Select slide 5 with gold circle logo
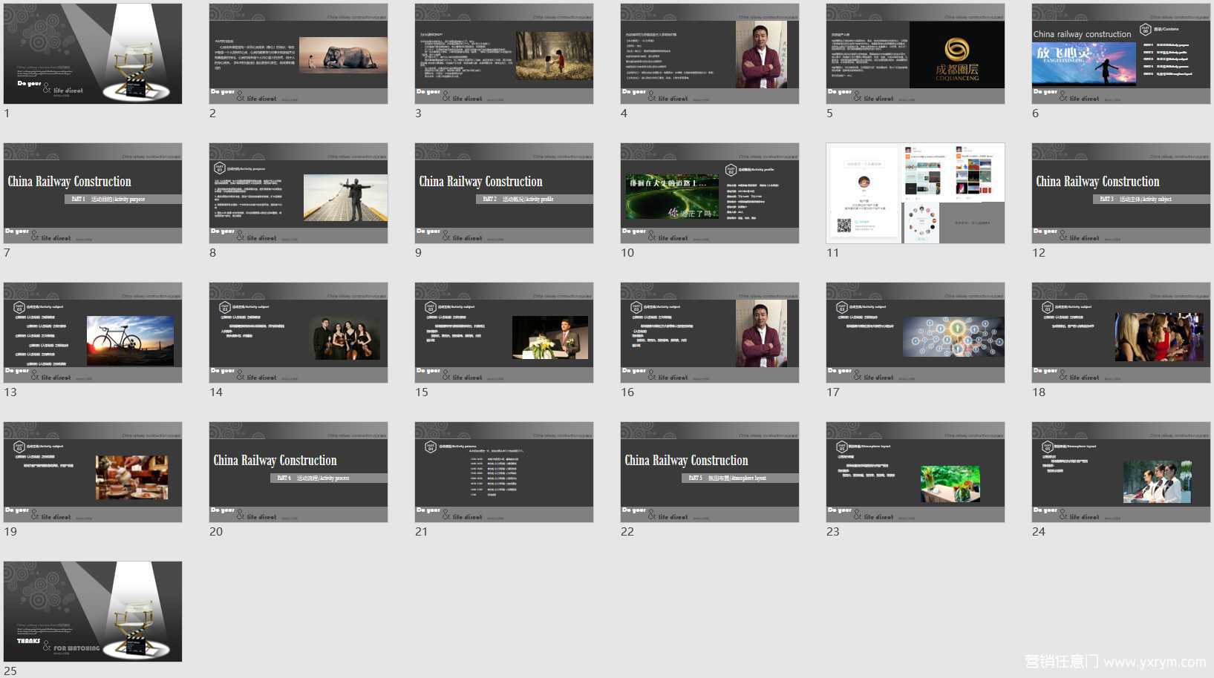Viewport: 1214px width, 678px height. pyautogui.click(x=916, y=53)
